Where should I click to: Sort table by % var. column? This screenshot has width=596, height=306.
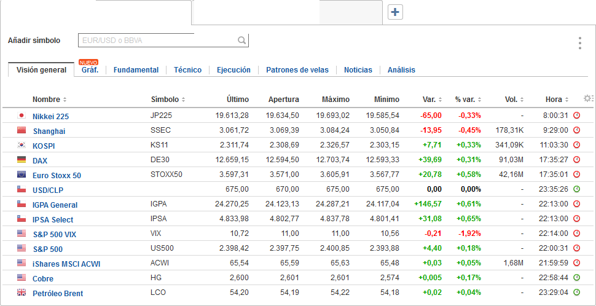click(468, 100)
